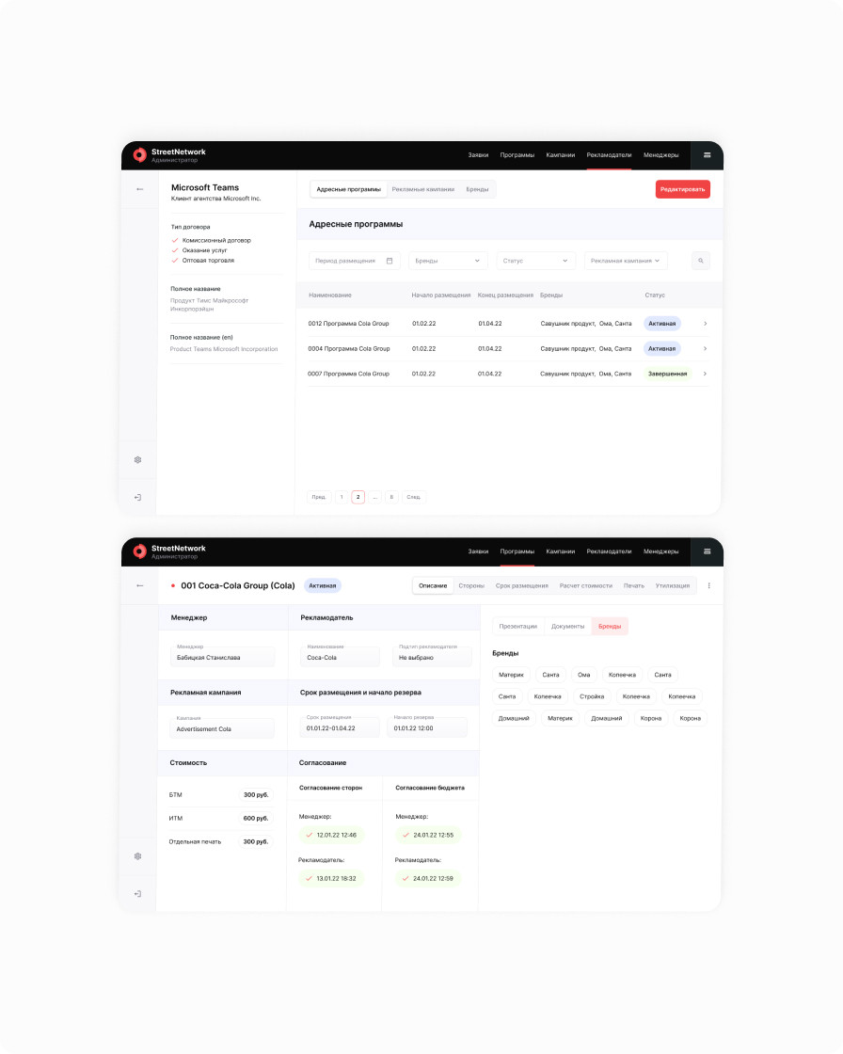Select the Описание tab

point(433,586)
